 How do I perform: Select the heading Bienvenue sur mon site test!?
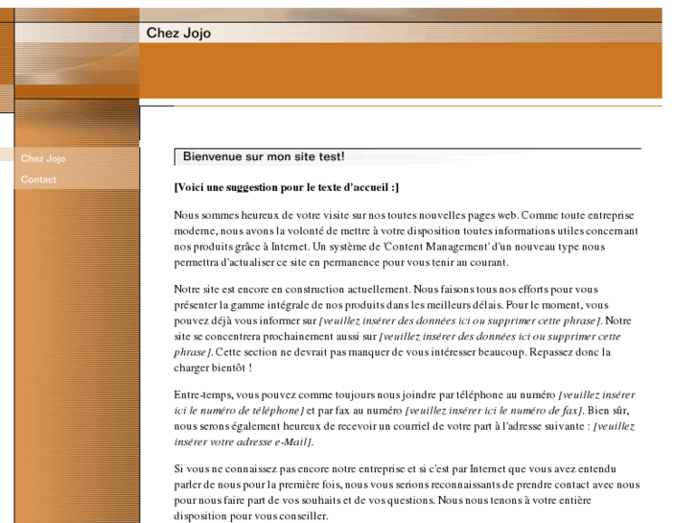pyautogui.click(x=264, y=156)
